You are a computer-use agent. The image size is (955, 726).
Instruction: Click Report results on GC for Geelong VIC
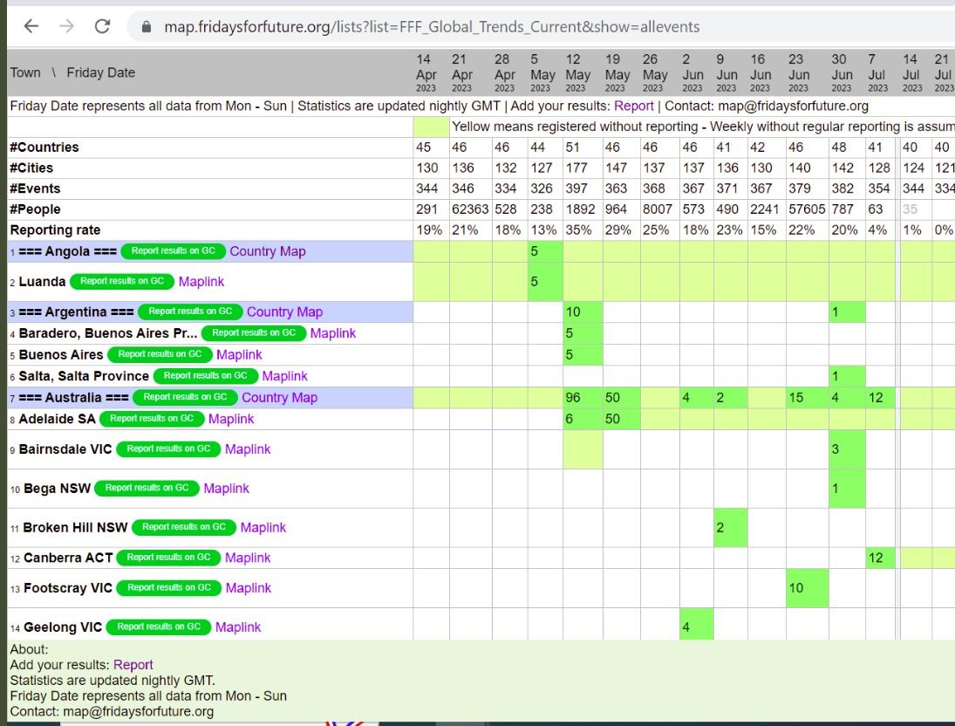coord(159,627)
